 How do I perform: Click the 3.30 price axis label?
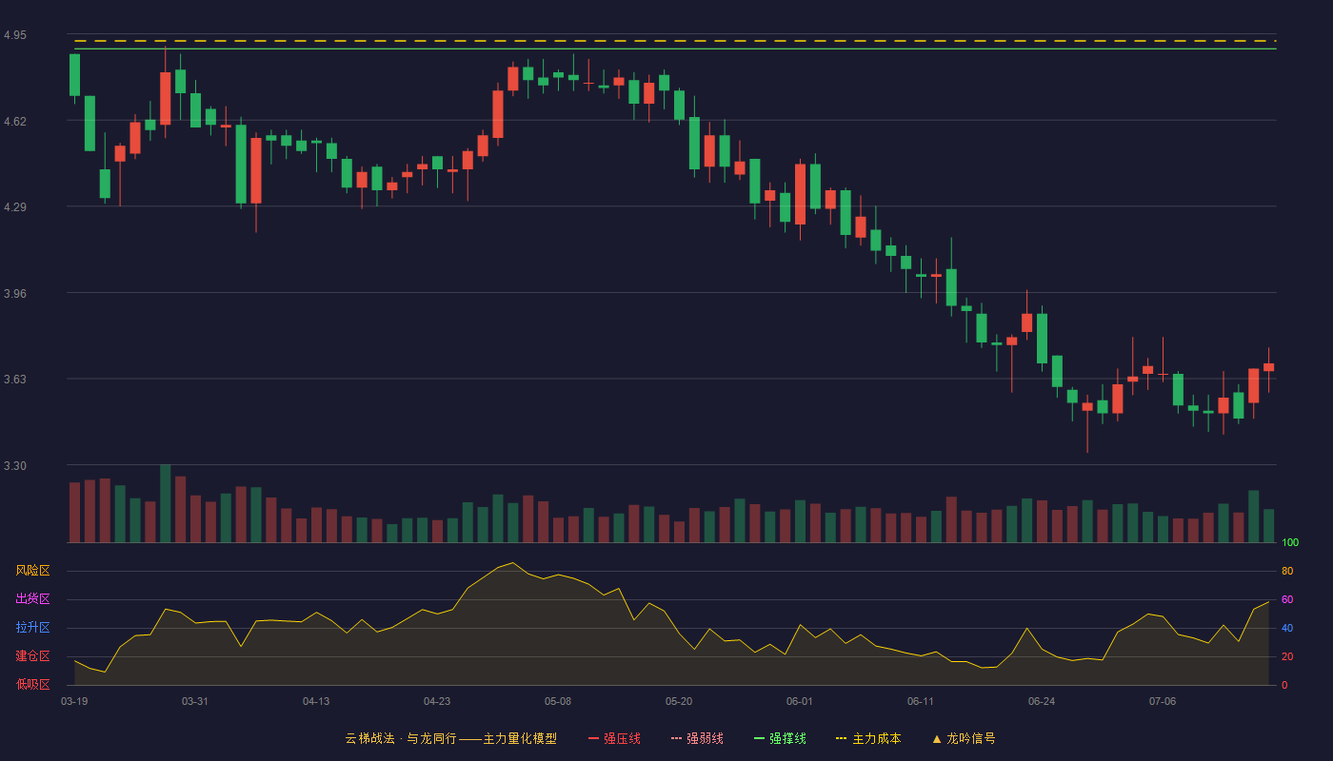pyautogui.click(x=15, y=466)
